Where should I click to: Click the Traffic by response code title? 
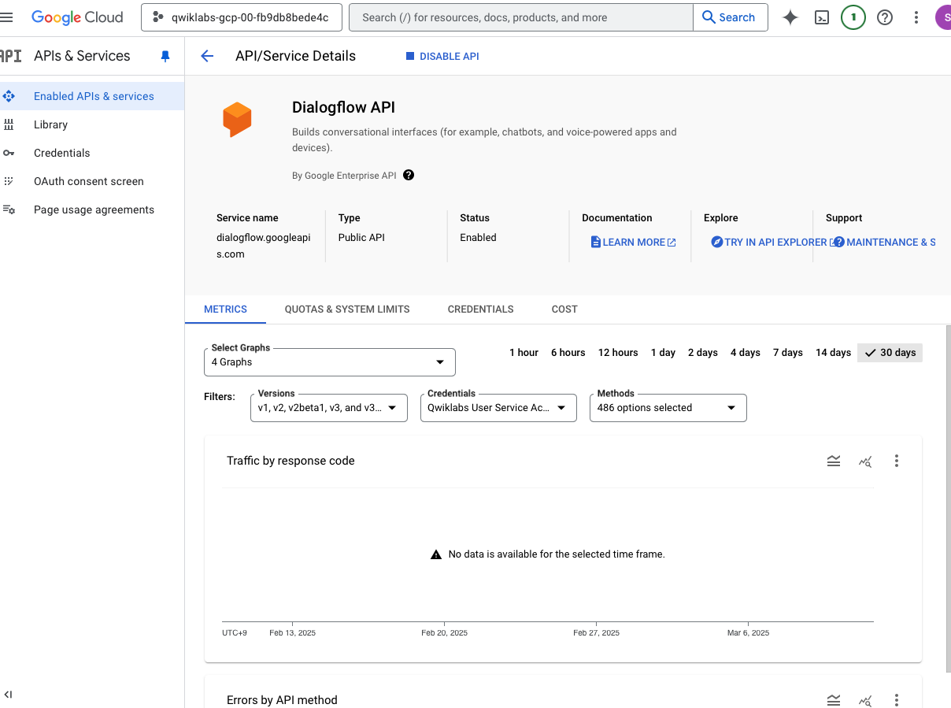[290, 461]
